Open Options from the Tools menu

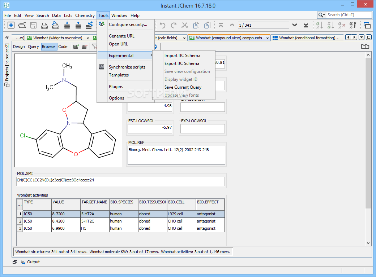[116, 98]
